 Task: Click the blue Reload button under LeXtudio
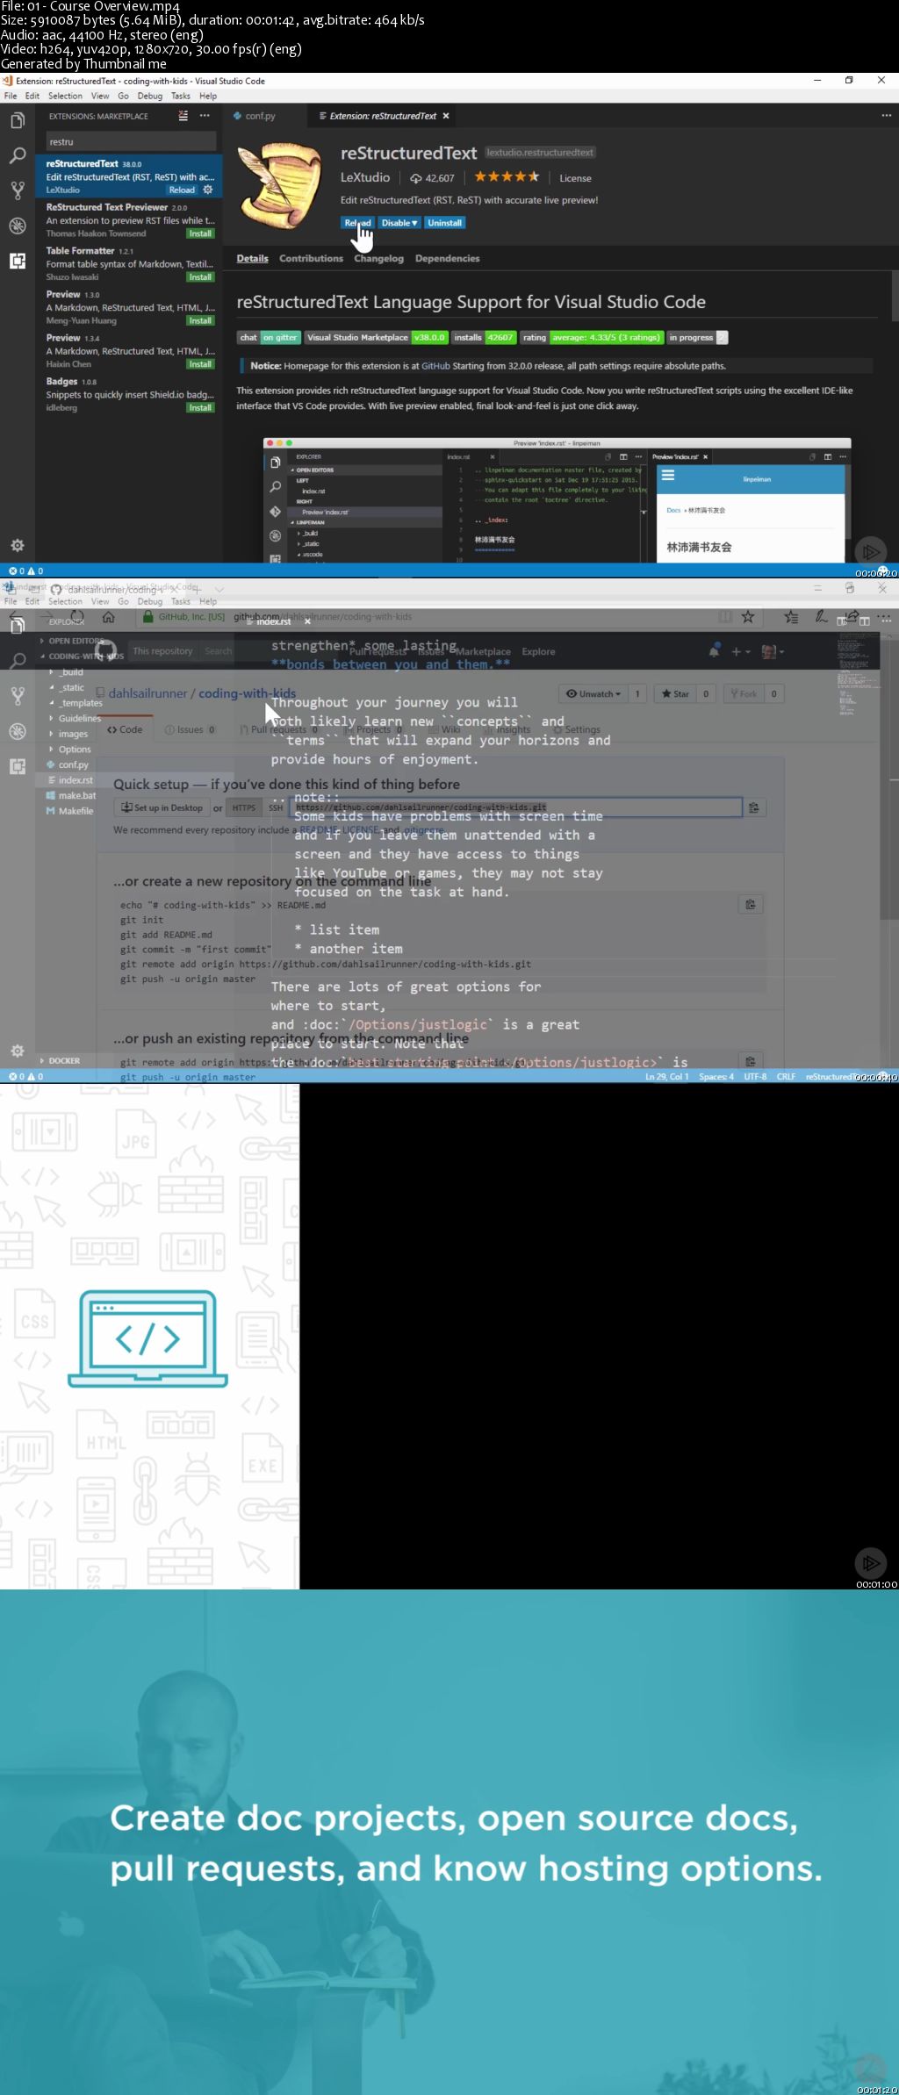pos(357,223)
